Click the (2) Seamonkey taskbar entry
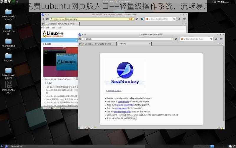Image resolution: width=236 pixels, height=148 pixels. [13, 146]
